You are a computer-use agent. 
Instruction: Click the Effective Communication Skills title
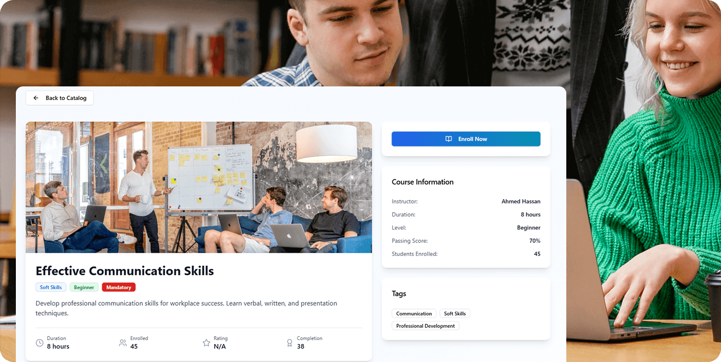125,271
